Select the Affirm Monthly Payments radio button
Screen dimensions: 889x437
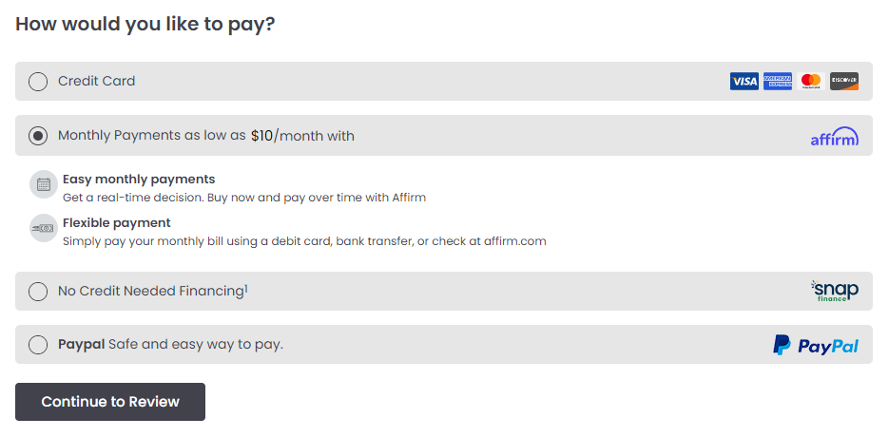(38, 136)
